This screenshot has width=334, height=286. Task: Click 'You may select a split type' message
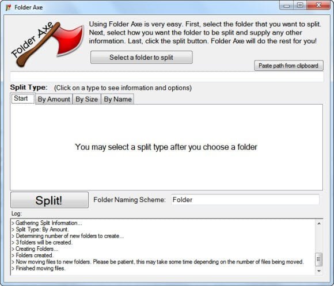point(166,147)
